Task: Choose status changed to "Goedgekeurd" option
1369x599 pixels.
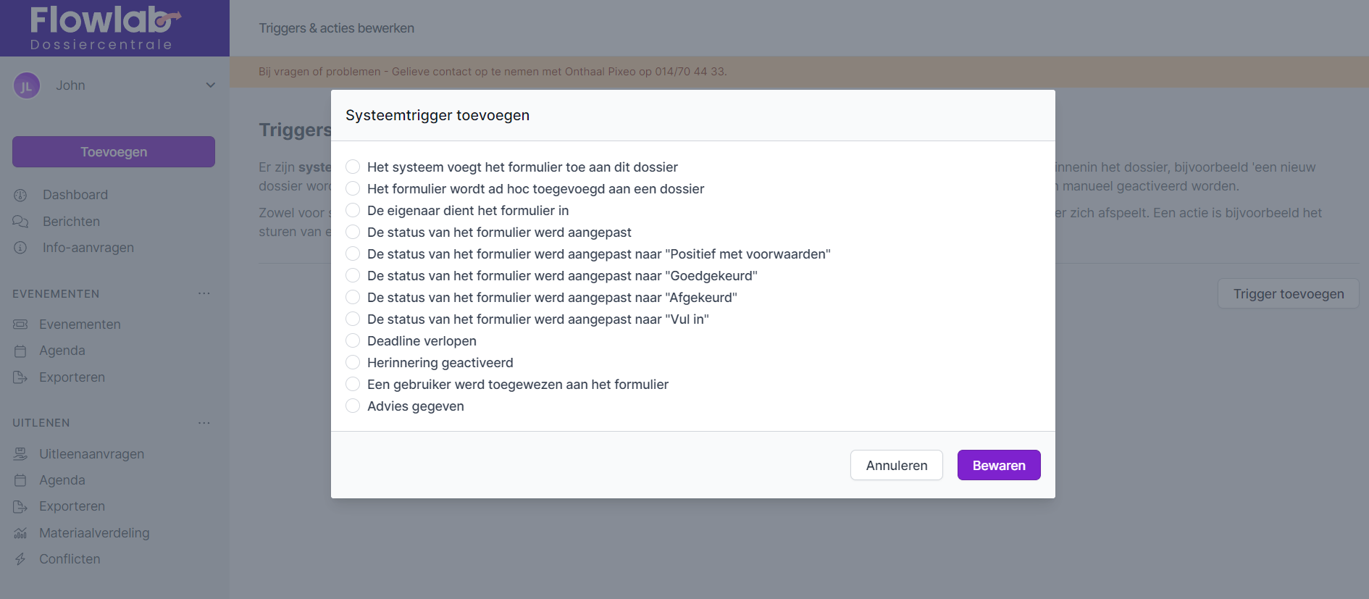Action: point(353,276)
